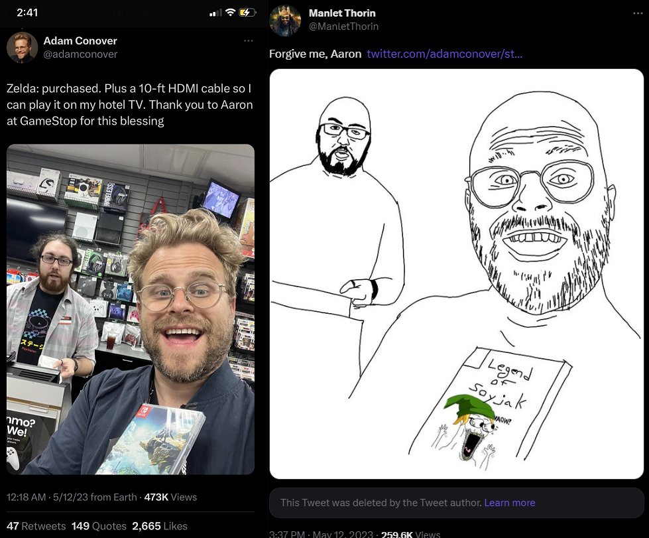Open the GameStop selfie photo

tap(131, 309)
